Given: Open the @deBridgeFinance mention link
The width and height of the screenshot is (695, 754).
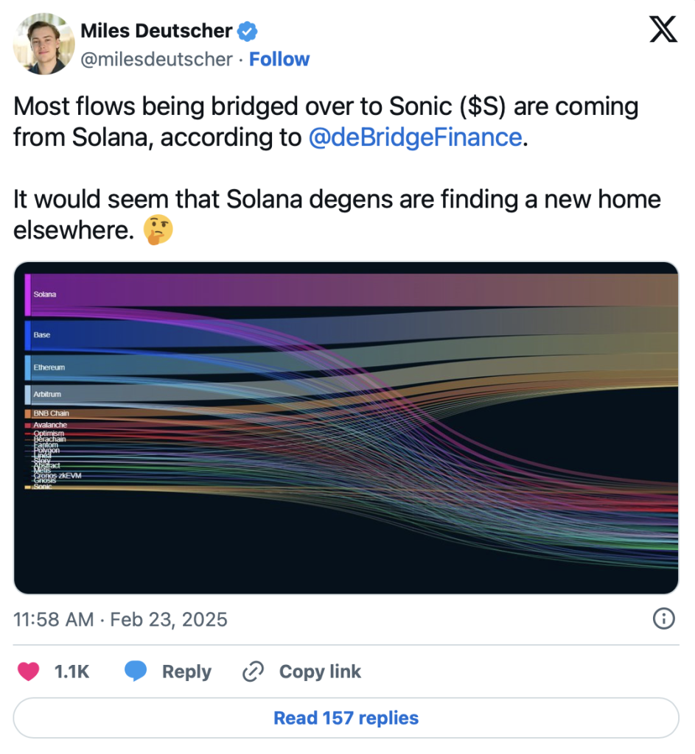Looking at the screenshot, I should pos(414,138).
